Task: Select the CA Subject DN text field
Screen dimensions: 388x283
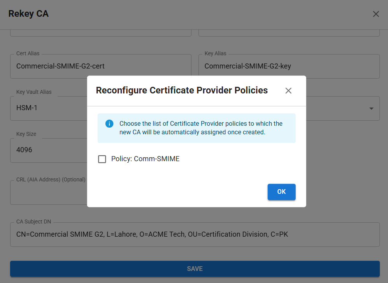Action: click(x=195, y=234)
